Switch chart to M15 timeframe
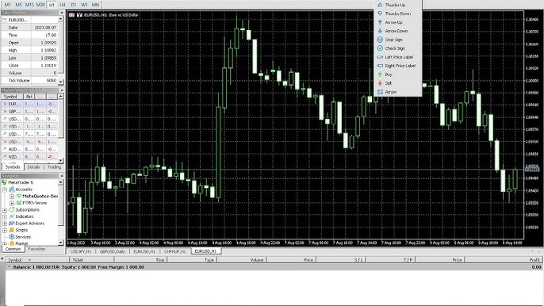 point(29,5)
